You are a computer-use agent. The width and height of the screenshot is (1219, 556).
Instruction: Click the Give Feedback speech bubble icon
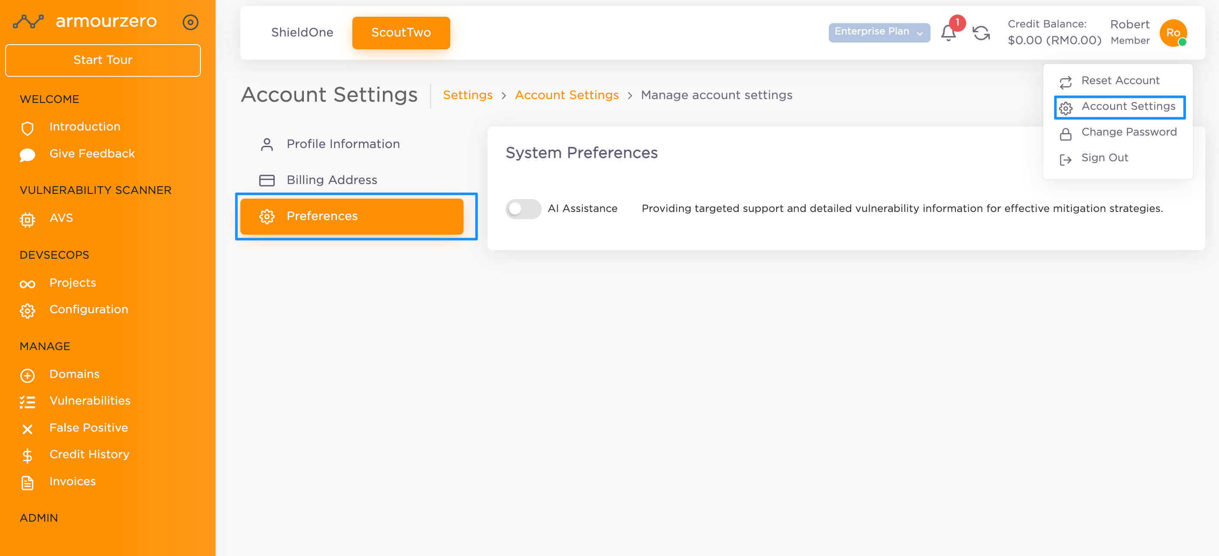coord(27,154)
